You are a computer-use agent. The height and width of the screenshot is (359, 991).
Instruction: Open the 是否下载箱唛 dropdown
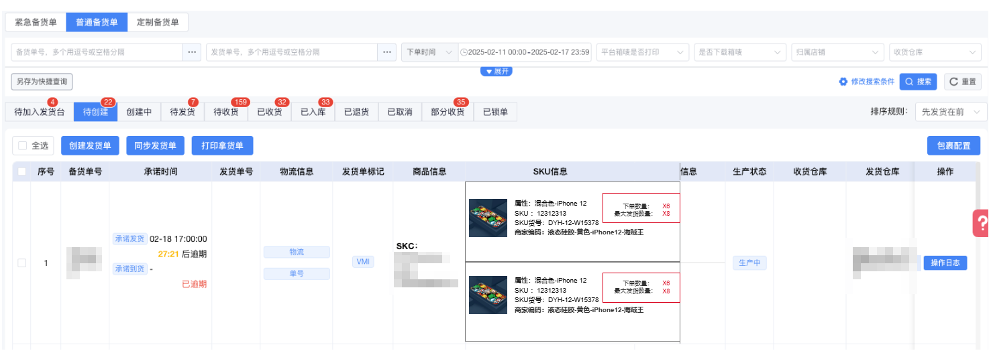pos(740,52)
